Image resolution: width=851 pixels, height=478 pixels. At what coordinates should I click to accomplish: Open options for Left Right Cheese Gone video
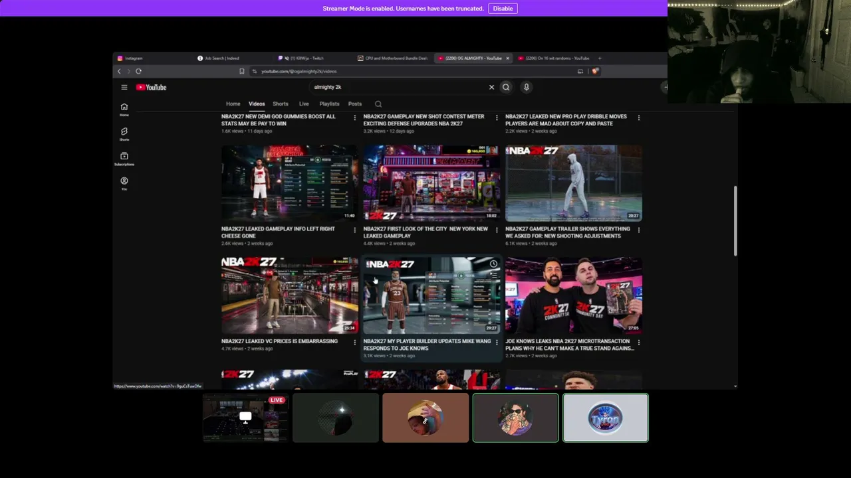[x=354, y=230]
